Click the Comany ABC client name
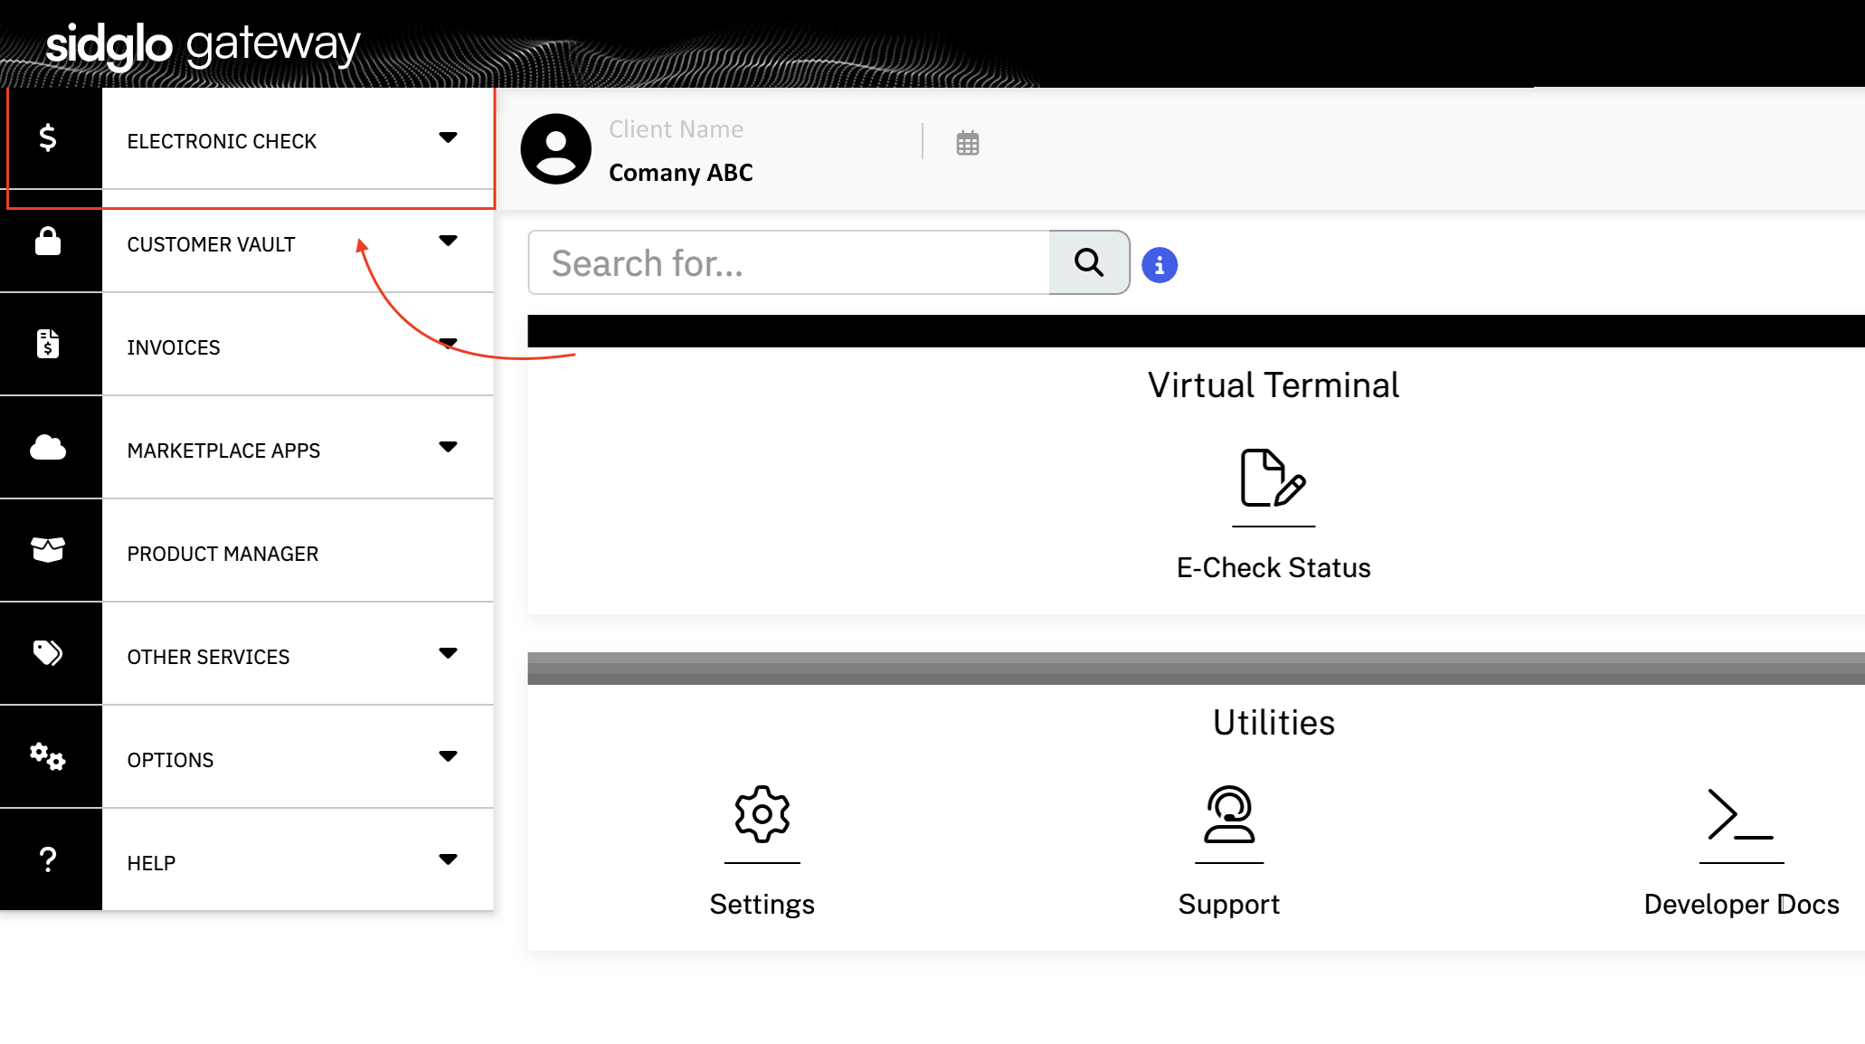Screen dimensions: 1865x1044 click(x=680, y=173)
